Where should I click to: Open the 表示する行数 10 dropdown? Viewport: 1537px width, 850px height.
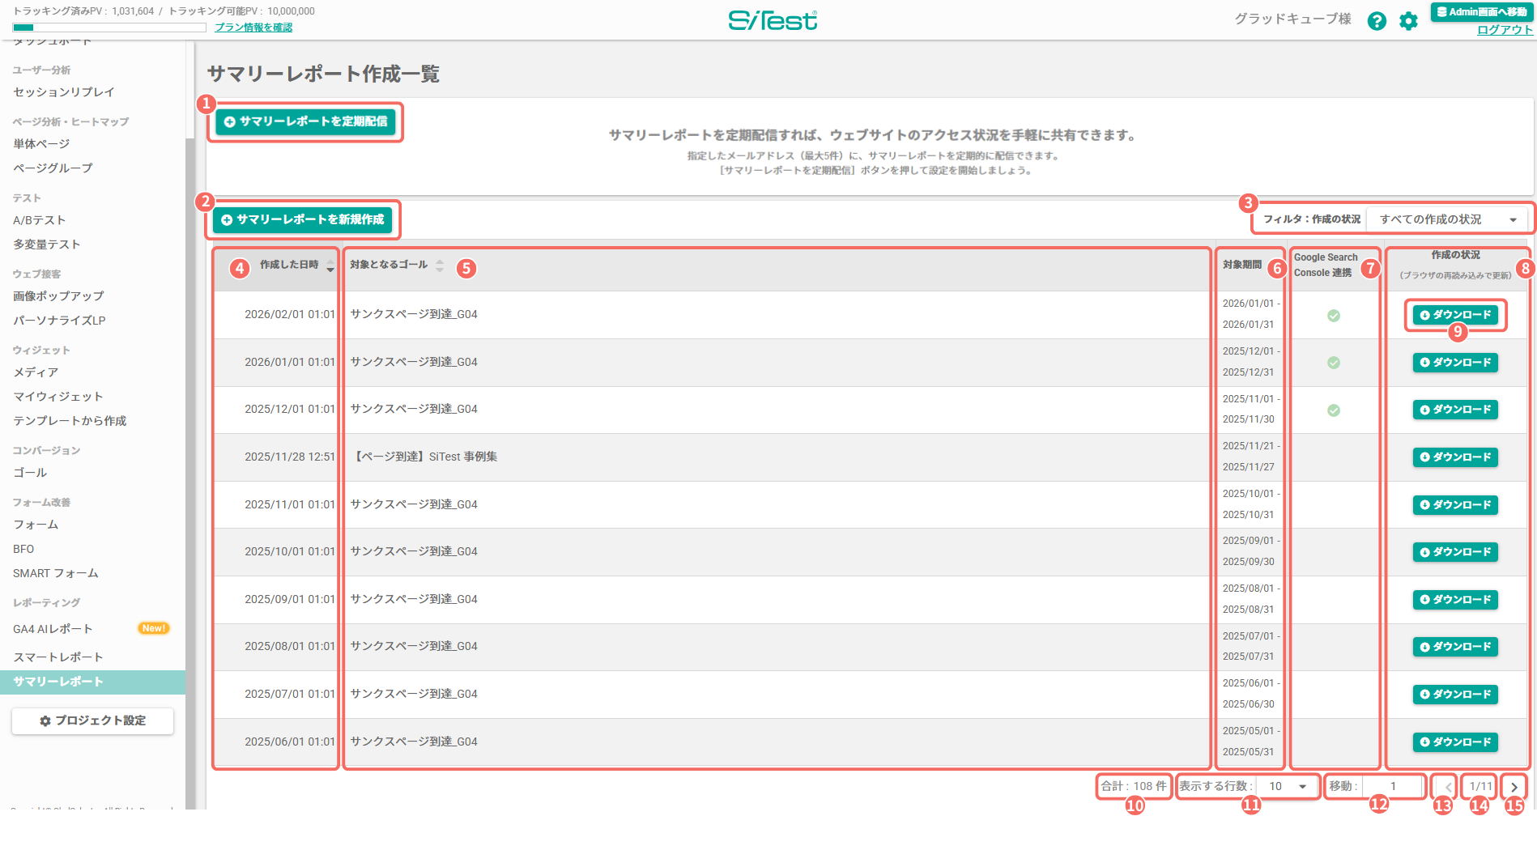(1288, 786)
